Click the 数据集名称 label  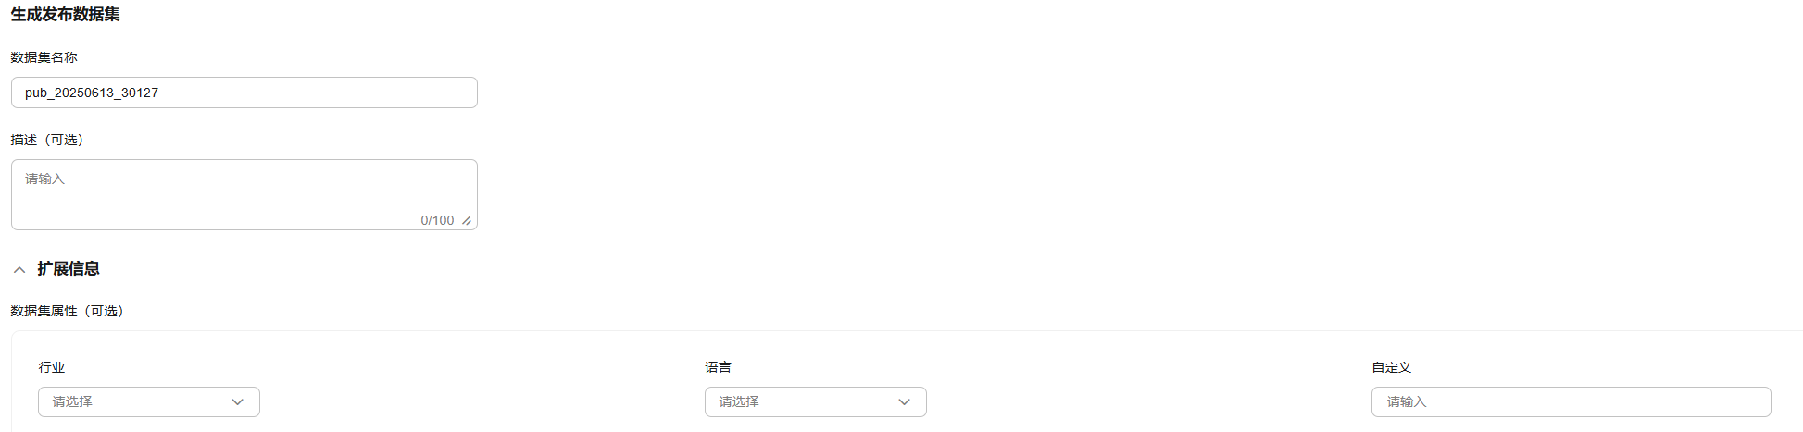[44, 57]
